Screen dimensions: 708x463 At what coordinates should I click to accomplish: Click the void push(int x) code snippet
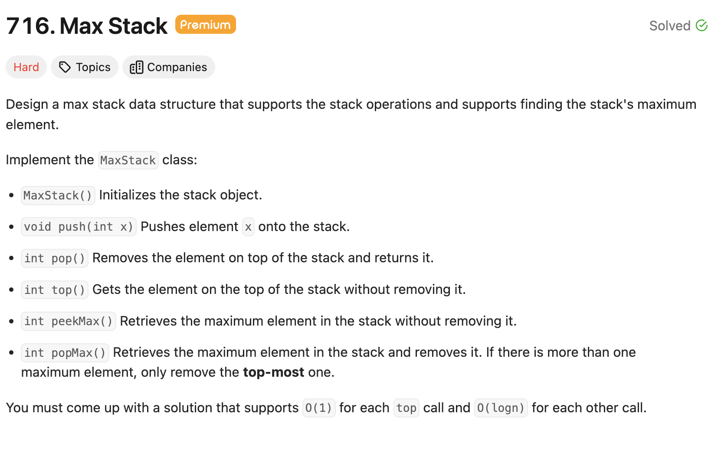(x=79, y=227)
